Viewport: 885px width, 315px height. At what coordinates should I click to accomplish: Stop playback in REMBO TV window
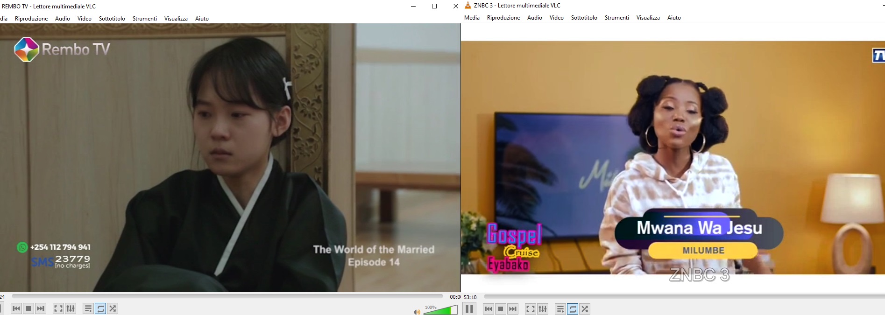(28, 308)
